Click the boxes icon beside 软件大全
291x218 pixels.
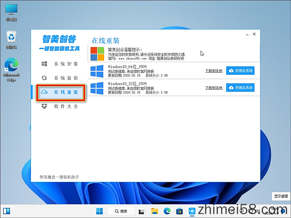point(44,106)
